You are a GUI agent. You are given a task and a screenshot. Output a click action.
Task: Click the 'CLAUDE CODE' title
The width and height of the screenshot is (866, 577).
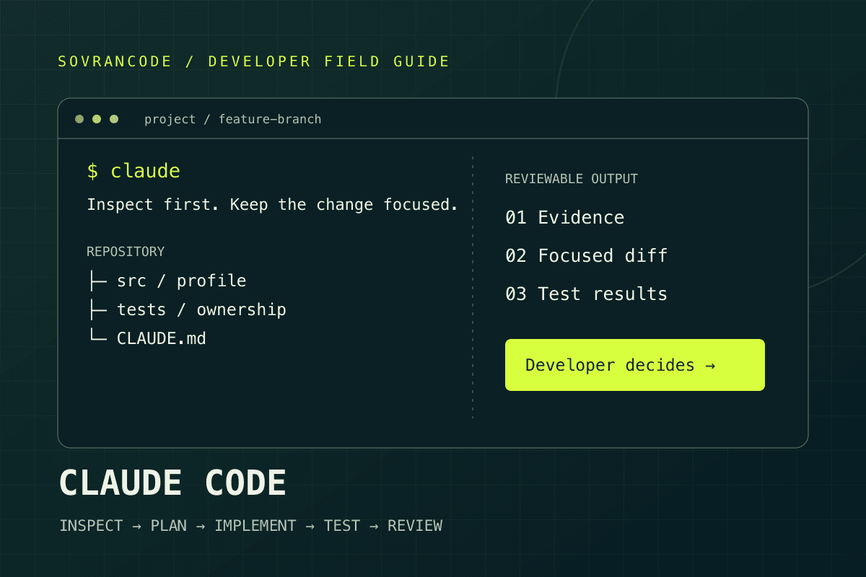pyautogui.click(x=172, y=483)
